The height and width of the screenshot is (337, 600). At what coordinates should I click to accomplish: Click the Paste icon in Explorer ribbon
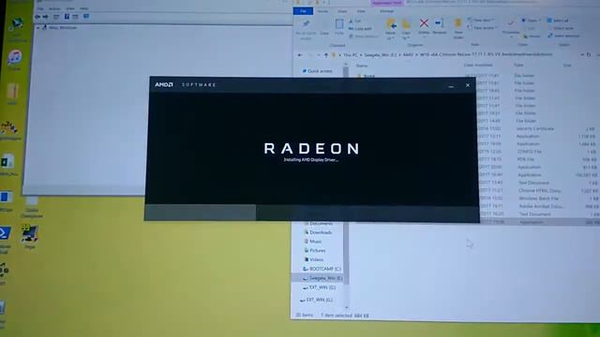[x=339, y=27]
